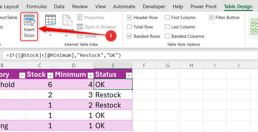Click the Refresh table data icon
Screen dimensions: 258x132
pos(68,20)
